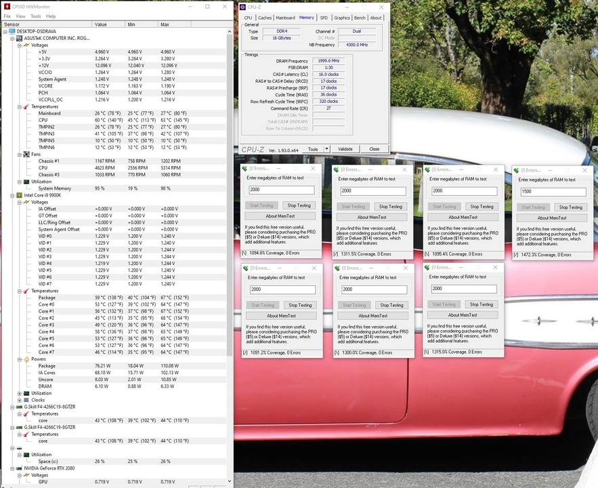Click MemTest title icon of 1315.0% Coverage window
The image size is (598, 488).
click(x=427, y=268)
